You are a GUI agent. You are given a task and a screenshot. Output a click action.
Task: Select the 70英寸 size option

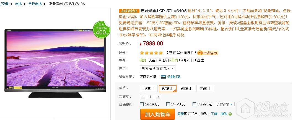pyautogui.click(x=205, y=89)
